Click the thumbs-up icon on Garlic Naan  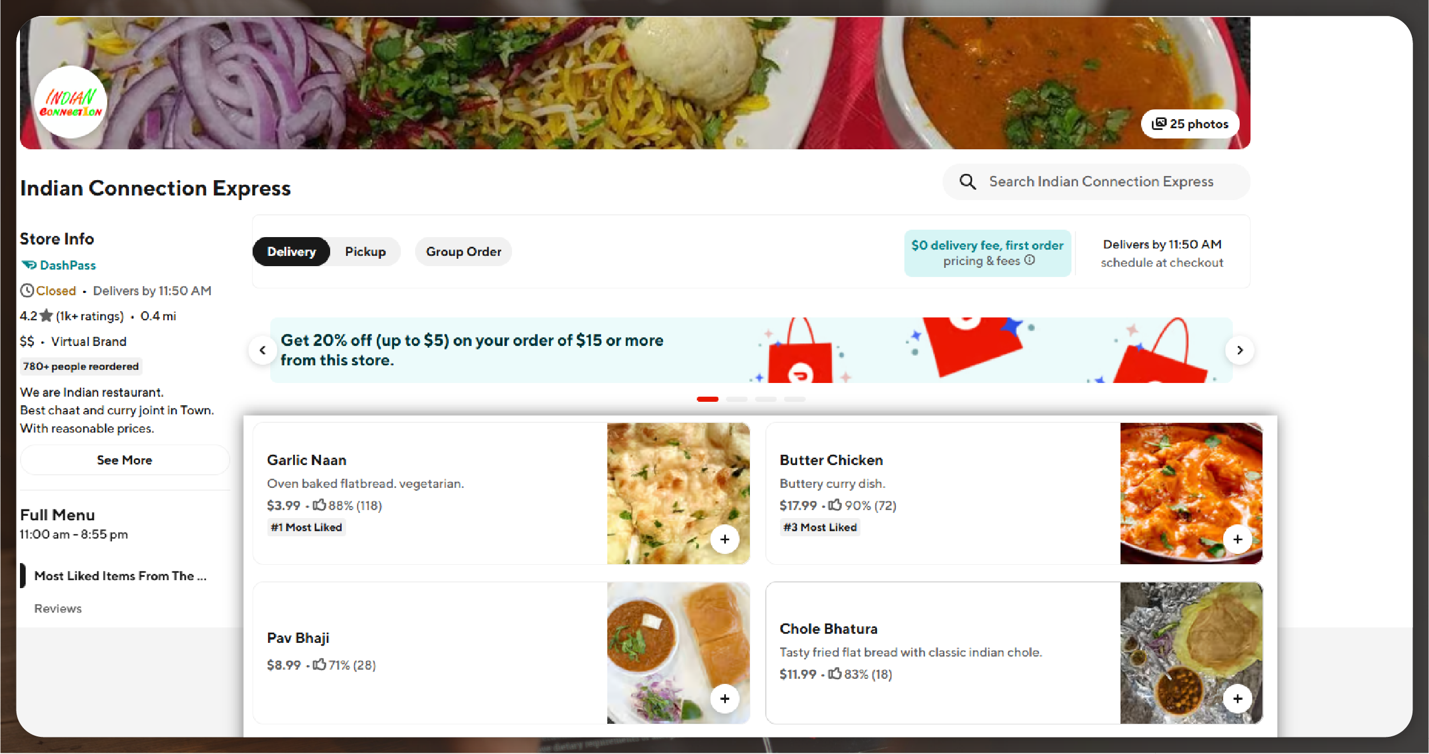tap(320, 506)
